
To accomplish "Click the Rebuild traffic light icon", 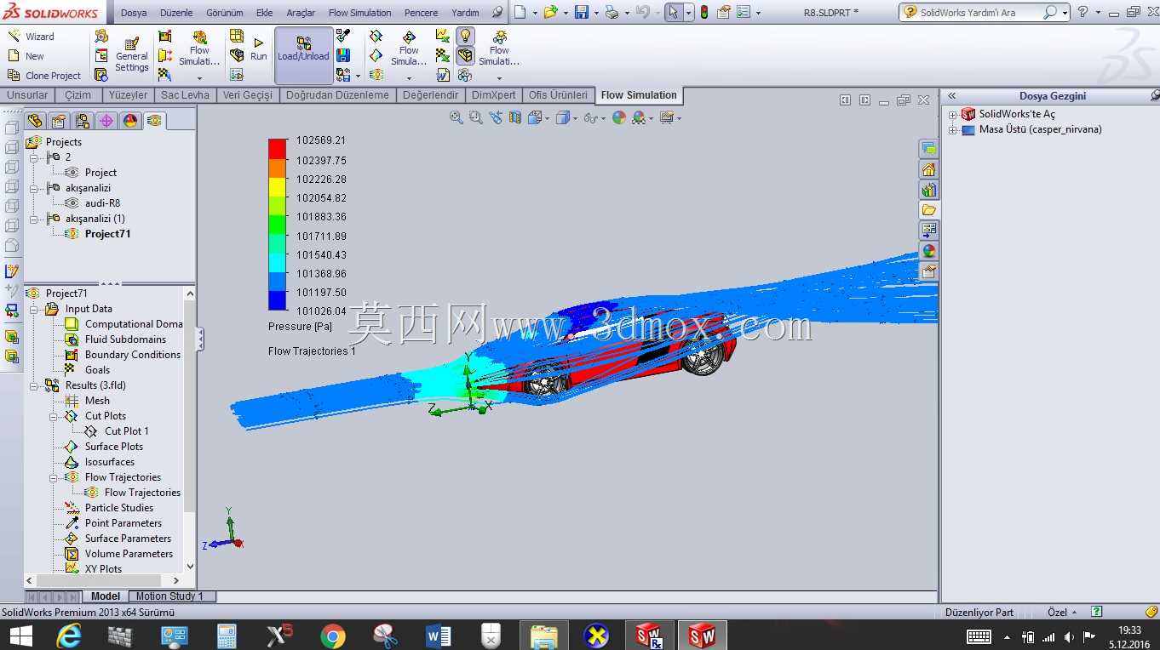I will click(704, 12).
